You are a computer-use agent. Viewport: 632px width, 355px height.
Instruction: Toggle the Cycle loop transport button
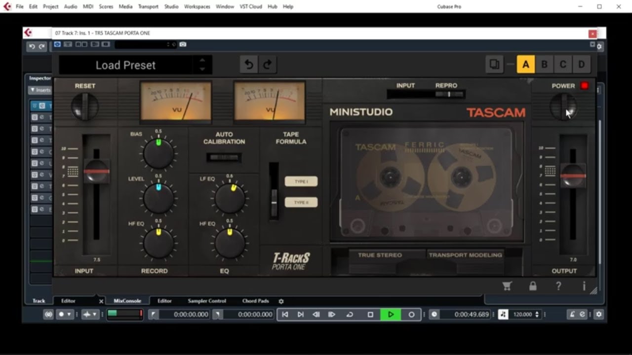click(350, 315)
